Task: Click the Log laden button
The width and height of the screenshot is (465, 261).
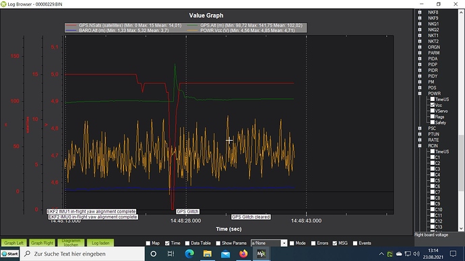Action: click(100, 243)
